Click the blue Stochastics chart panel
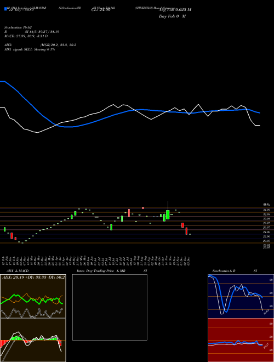This screenshot has height=362, width=274. point(241,296)
